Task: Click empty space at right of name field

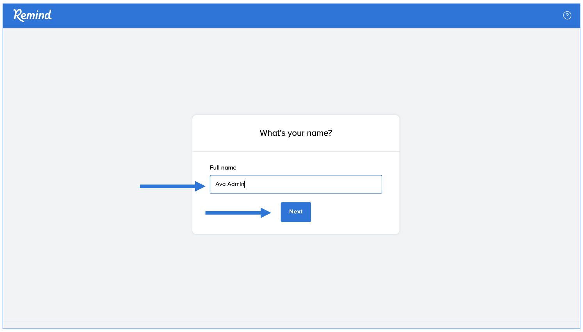Action: point(343,184)
